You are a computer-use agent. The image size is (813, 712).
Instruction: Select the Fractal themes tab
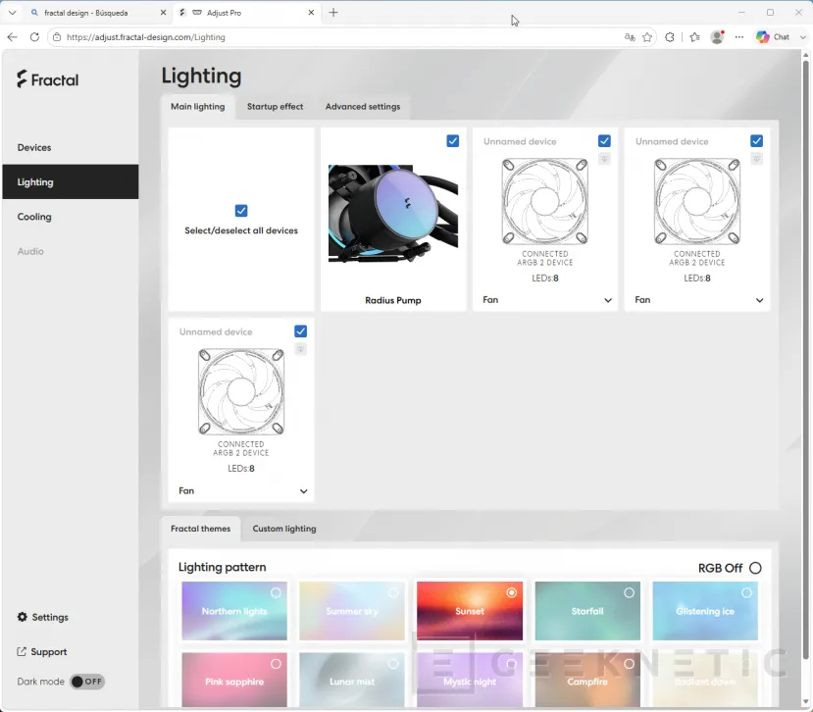[x=201, y=529]
